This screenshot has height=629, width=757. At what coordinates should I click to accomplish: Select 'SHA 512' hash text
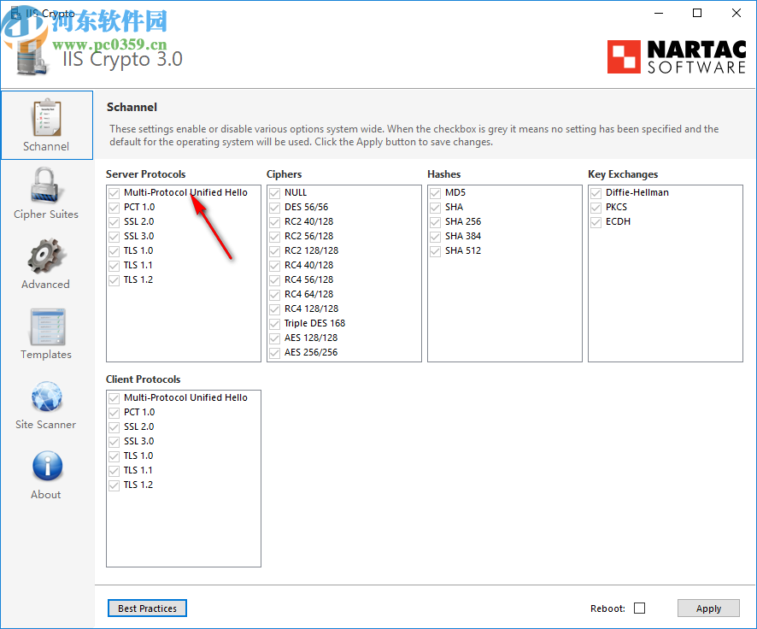[x=463, y=250]
